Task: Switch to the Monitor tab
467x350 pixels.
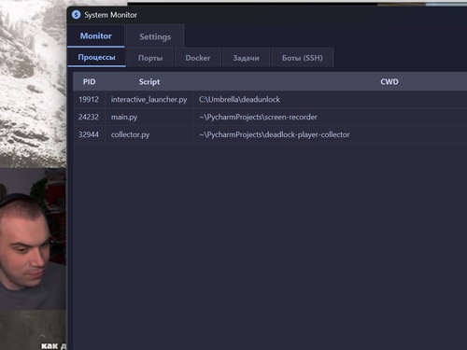Action: 96,36
